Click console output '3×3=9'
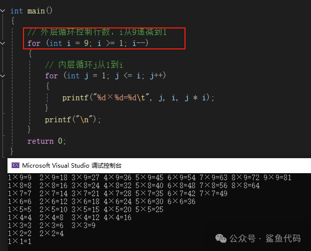This screenshot has height=251, width=311. pos(83,225)
